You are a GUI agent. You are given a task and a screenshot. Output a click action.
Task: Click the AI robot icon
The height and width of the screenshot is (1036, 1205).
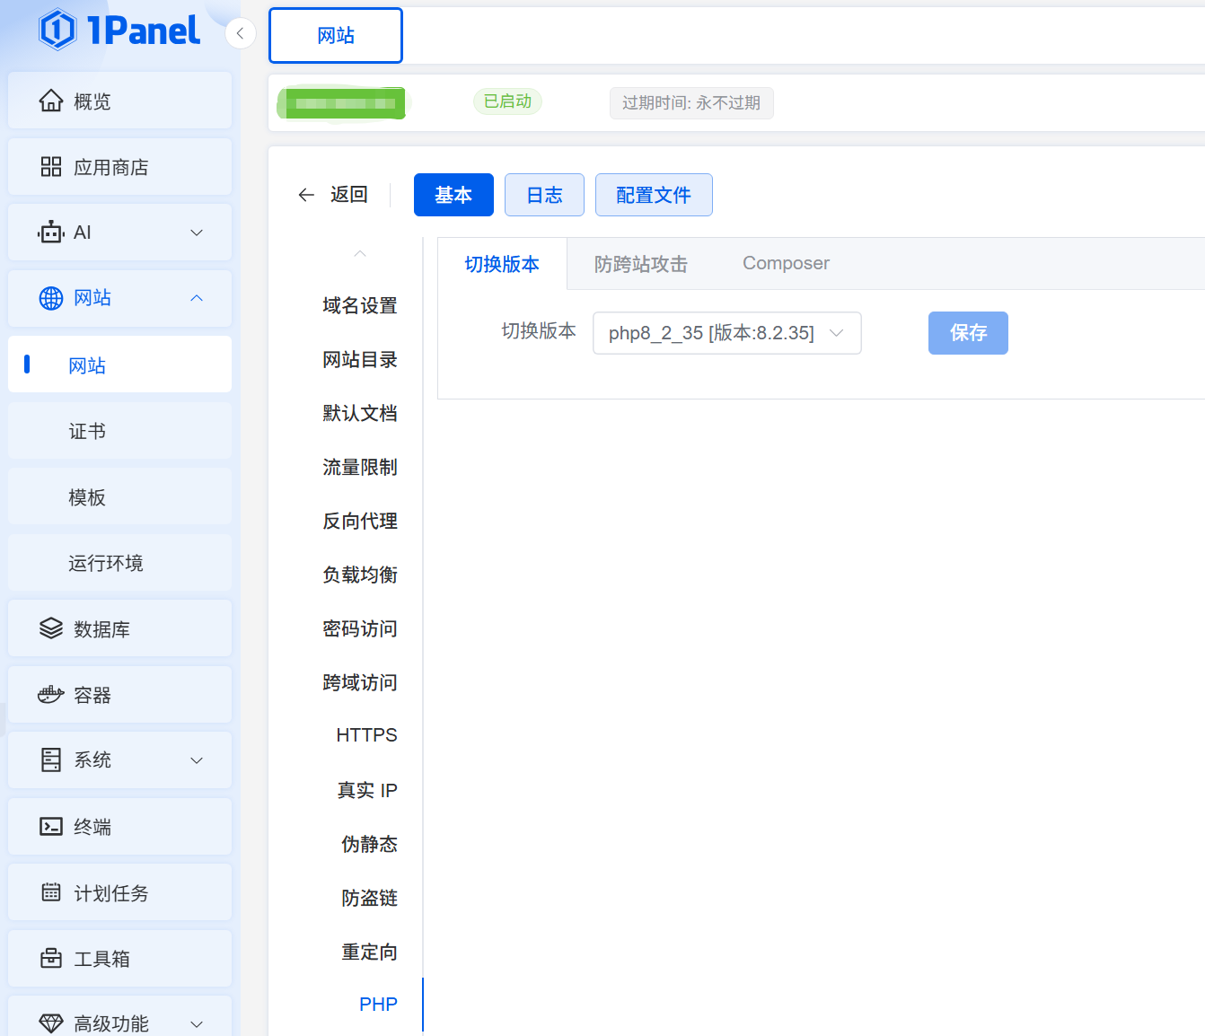(x=51, y=233)
